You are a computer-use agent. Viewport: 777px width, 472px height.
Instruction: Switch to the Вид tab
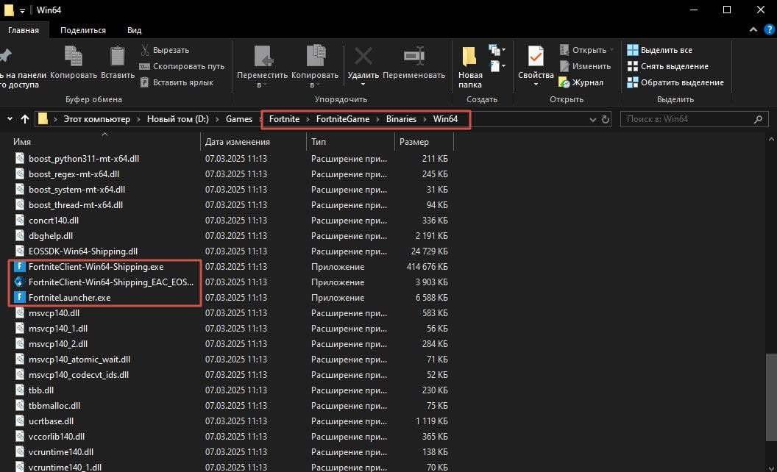click(135, 30)
